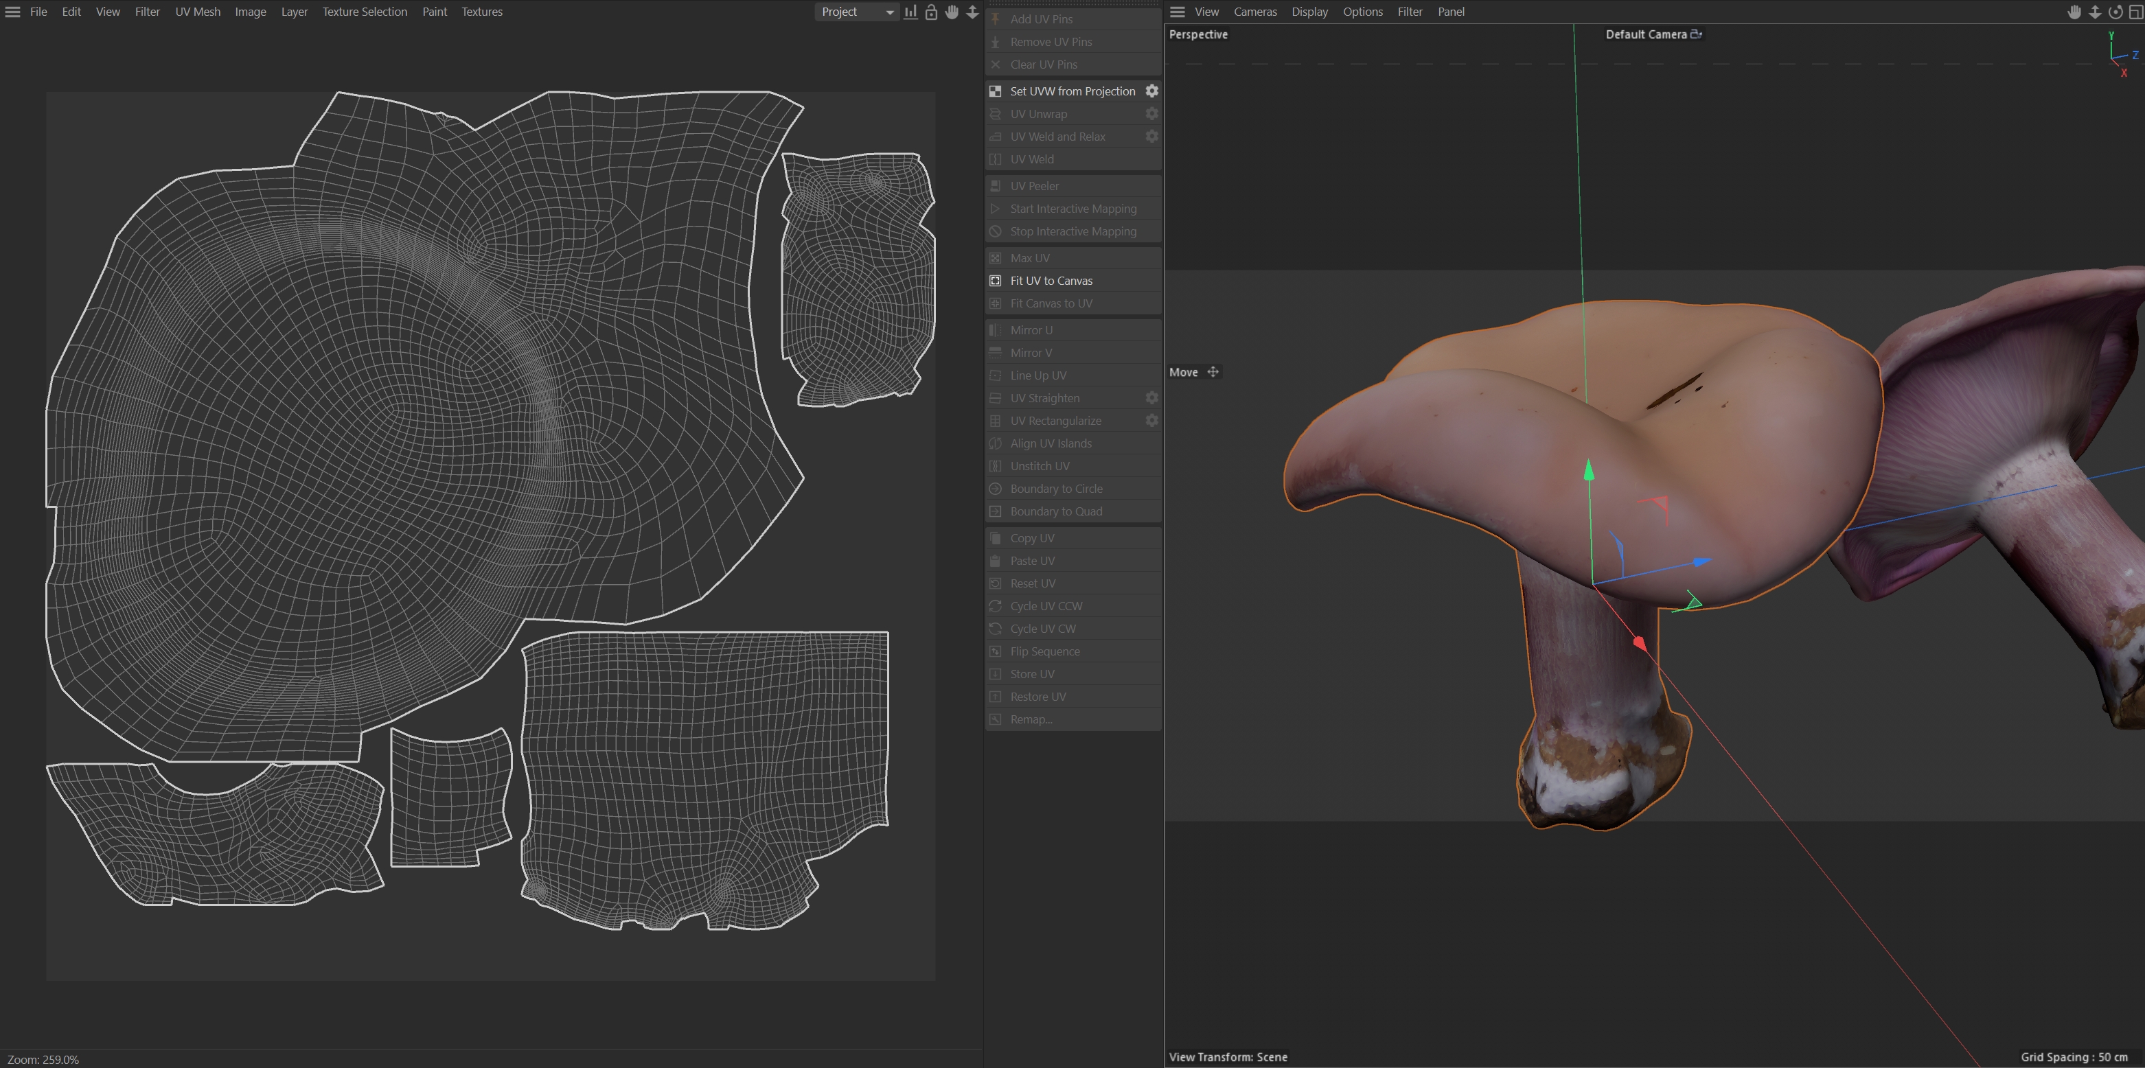Open the UV Mesh menu
This screenshot has width=2145, height=1068.
[x=197, y=12]
